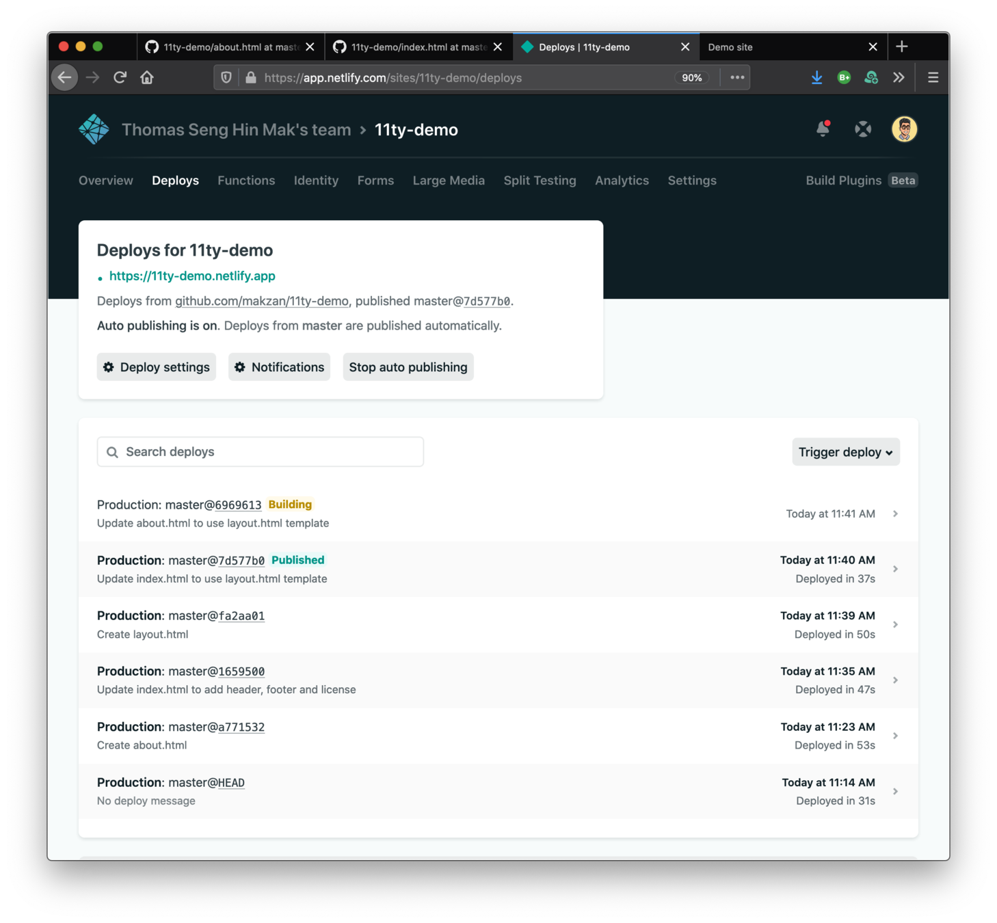Click the Deploy settings button
This screenshot has width=997, height=923.
[157, 367]
